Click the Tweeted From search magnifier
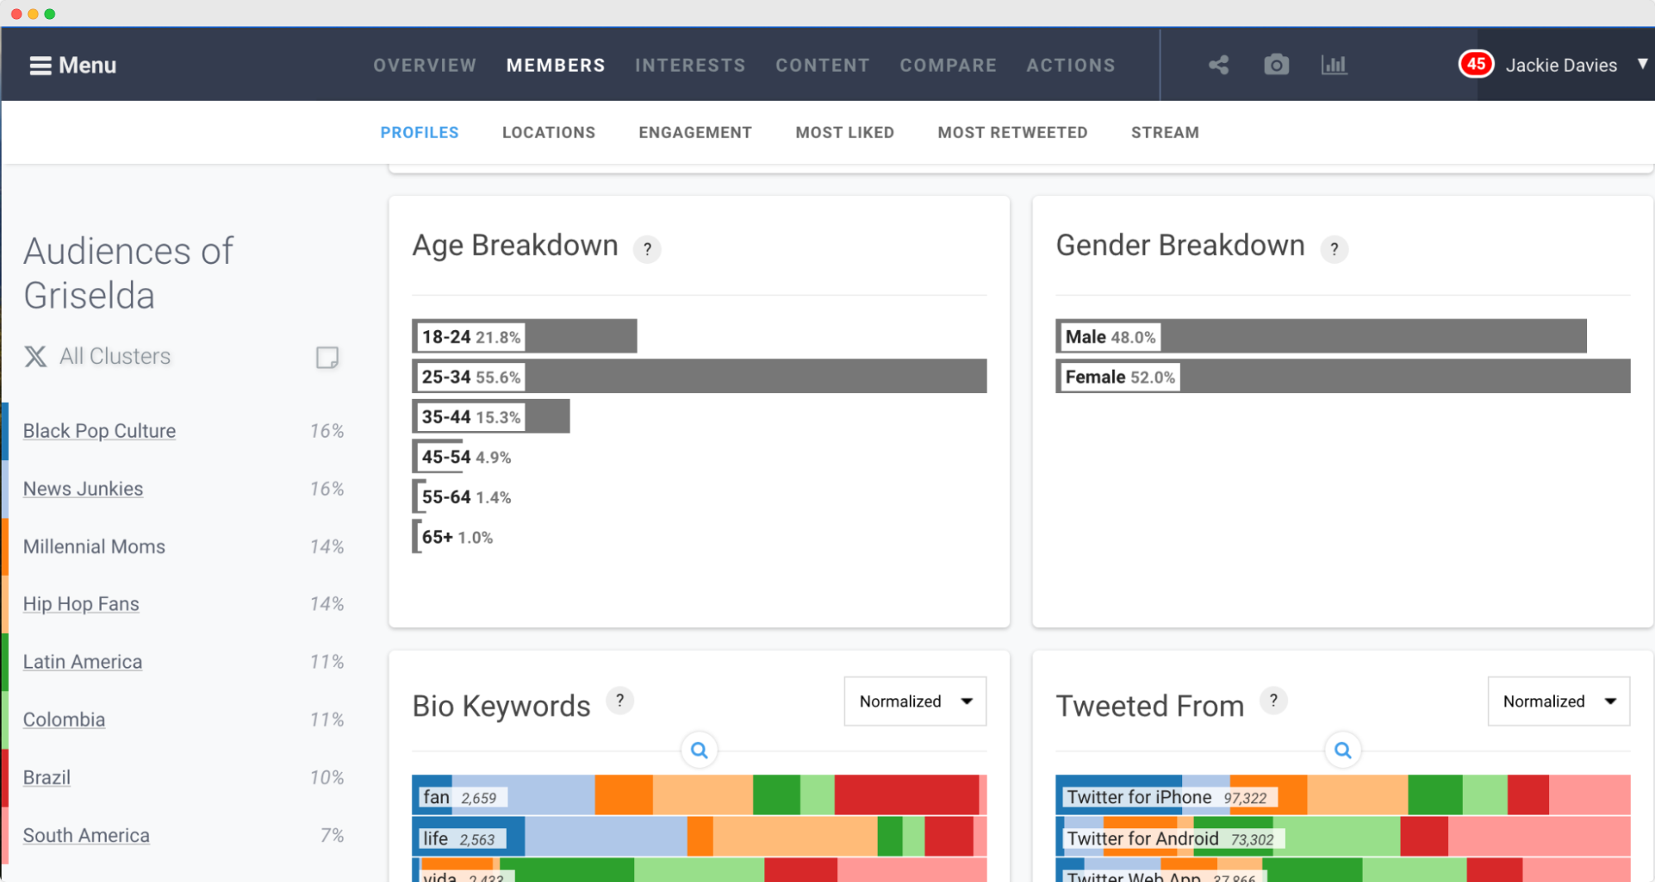The image size is (1655, 882). pos(1343,750)
